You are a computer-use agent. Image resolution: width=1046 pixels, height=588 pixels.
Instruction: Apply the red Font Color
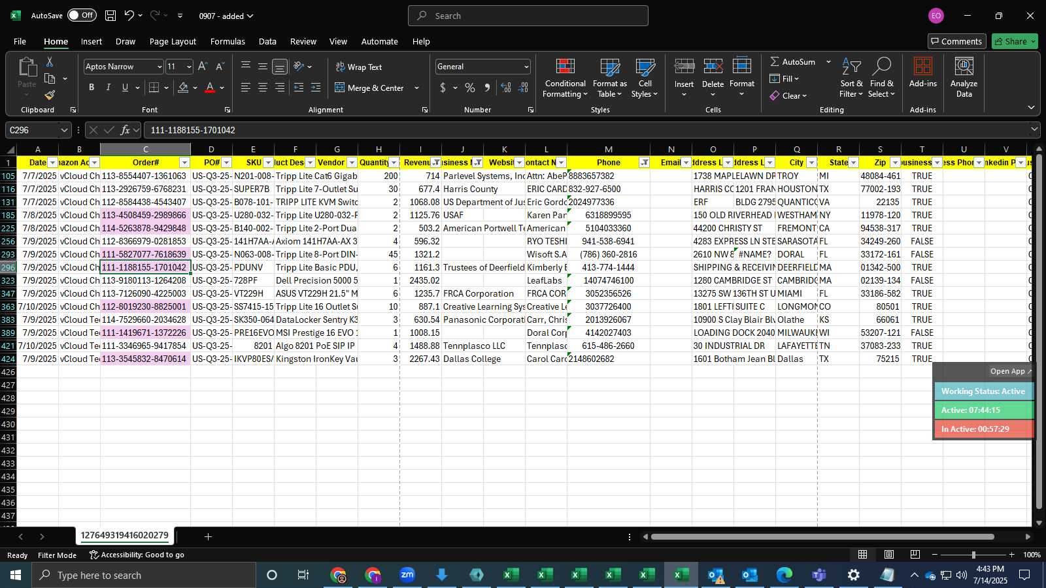click(210, 88)
